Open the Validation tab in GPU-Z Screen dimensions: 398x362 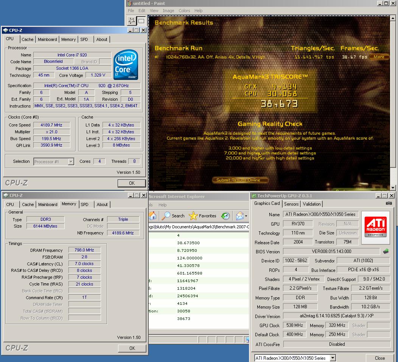[312, 204]
